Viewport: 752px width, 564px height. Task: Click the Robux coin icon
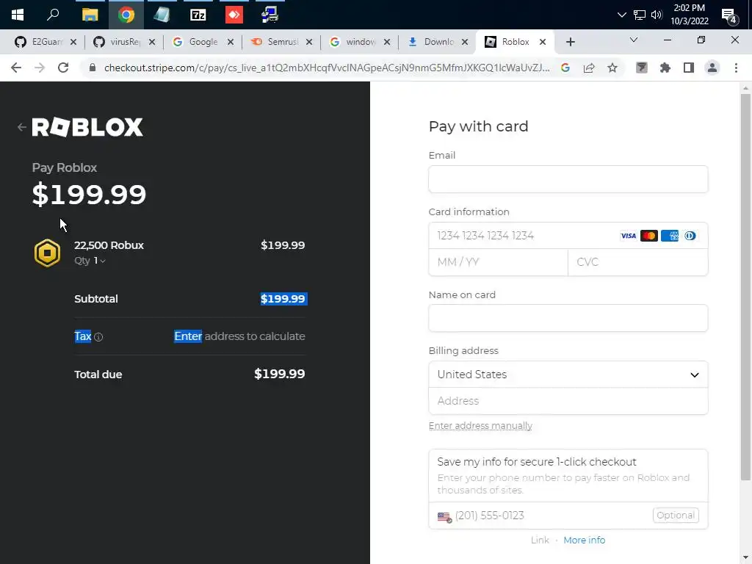47,253
